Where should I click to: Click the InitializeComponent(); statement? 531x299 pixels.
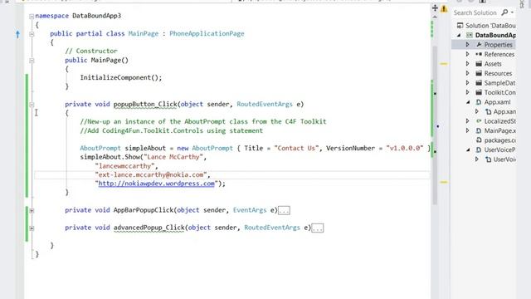point(121,77)
